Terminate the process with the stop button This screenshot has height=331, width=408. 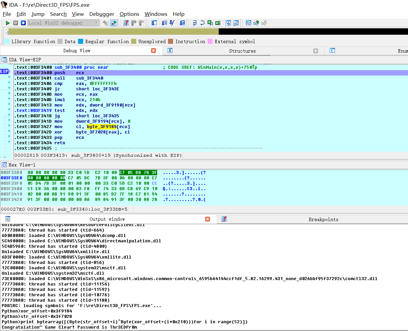pyautogui.click(x=23, y=23)
